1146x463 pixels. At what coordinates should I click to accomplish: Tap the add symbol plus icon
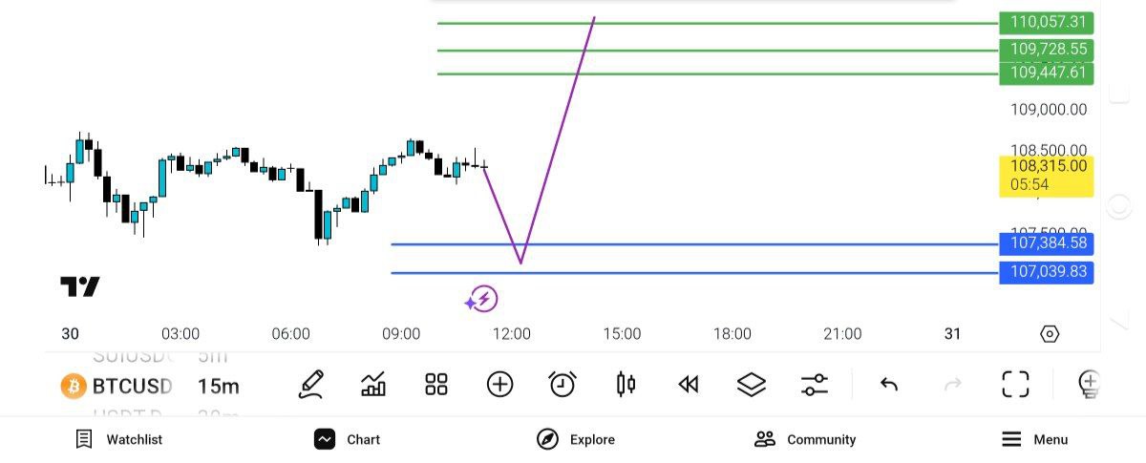click(499, 385)
